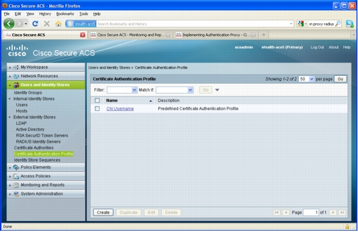Open the CN Username profile link
The width and height of the screenshot is (358, 232).
tap(120, 109)
